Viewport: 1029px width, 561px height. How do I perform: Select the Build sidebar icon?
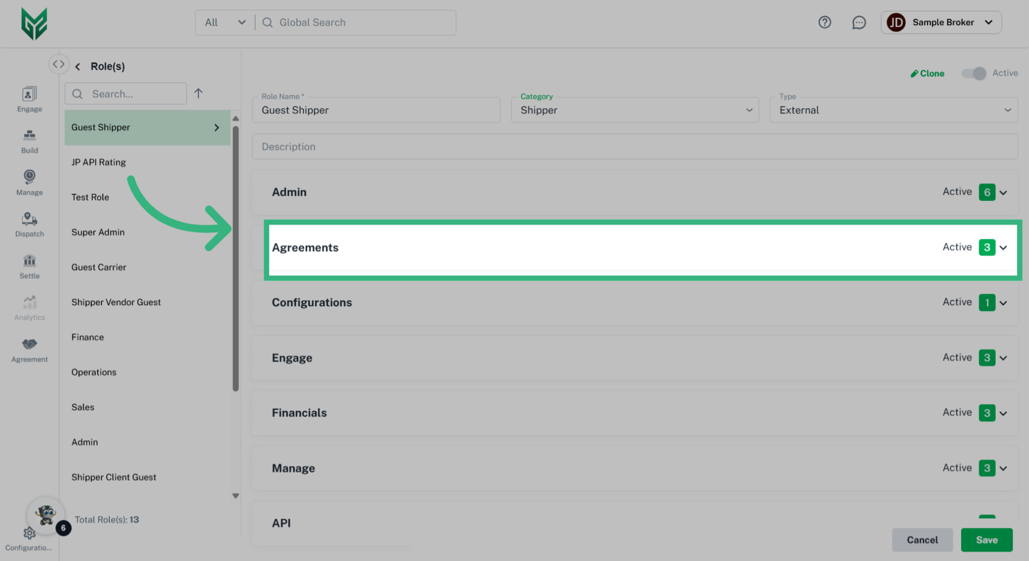tap(29, 141)
